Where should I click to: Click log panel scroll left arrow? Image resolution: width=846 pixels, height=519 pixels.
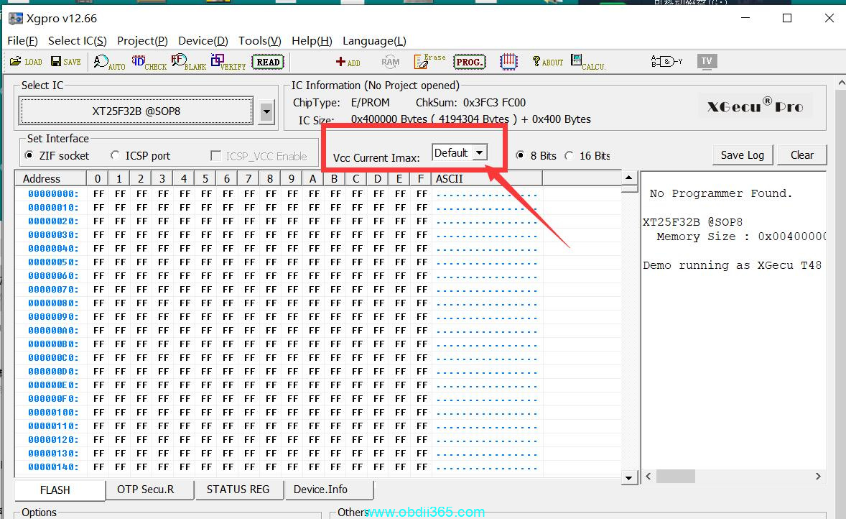pyautogui.click(x=649, y=477)
